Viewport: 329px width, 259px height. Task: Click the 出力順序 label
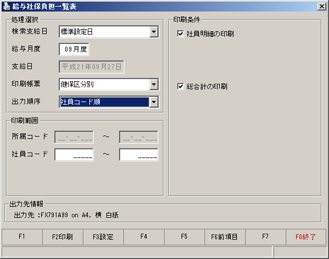point(26,102)
